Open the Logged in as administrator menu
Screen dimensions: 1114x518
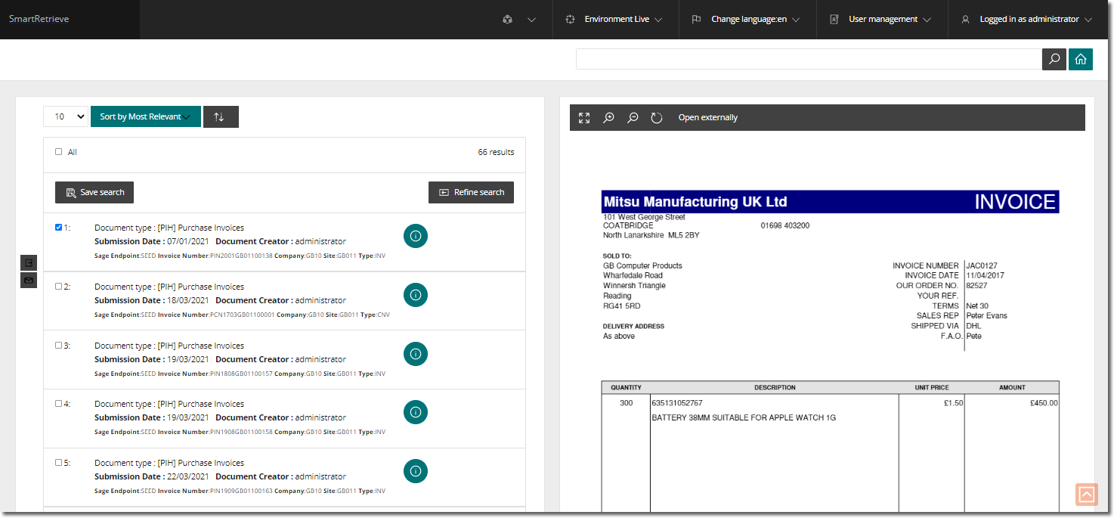click(x=1026, y=20)
